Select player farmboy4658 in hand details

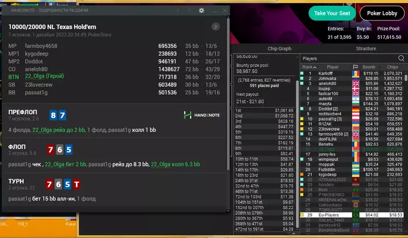point(41,46)
